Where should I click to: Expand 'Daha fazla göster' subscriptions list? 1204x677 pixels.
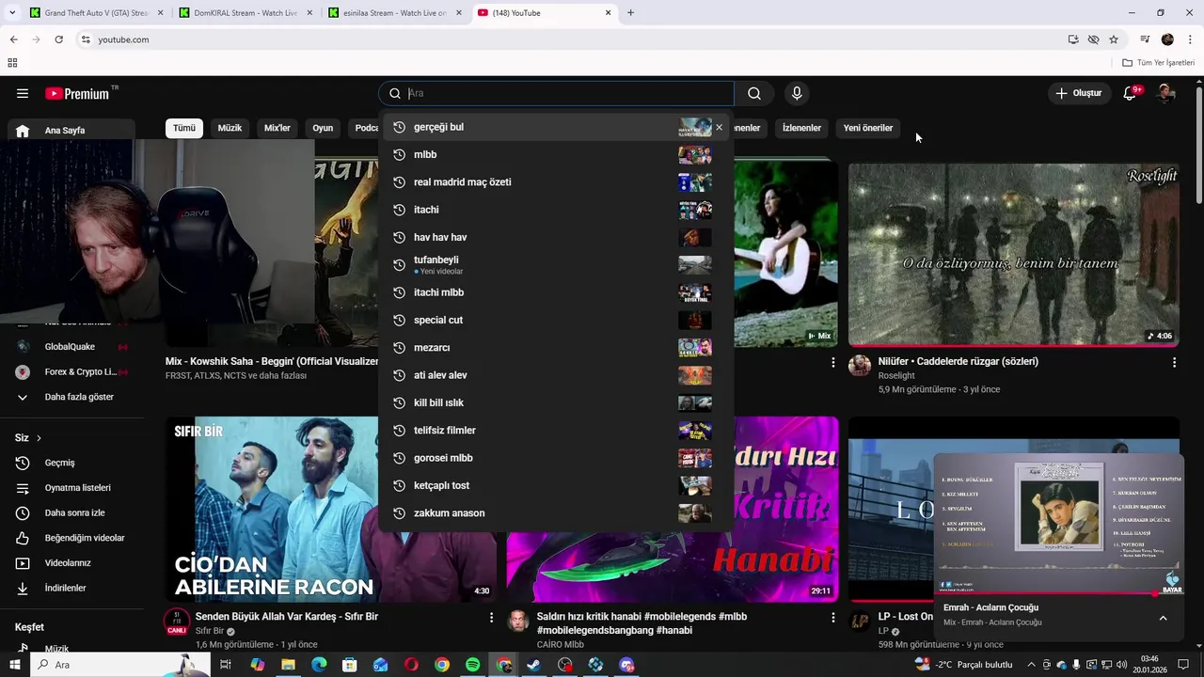(71, 397)
